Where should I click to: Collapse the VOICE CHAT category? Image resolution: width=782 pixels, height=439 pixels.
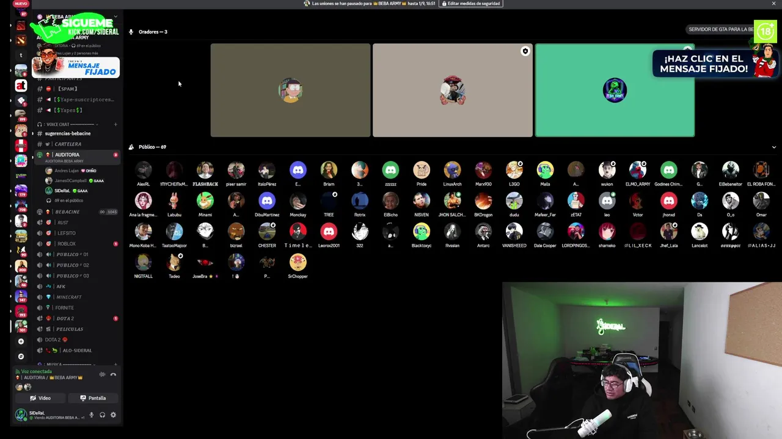click(67, 124)
